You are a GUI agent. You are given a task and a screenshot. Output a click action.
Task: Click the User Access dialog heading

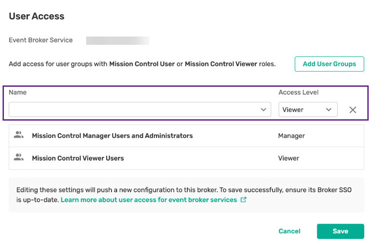[37, 16]
